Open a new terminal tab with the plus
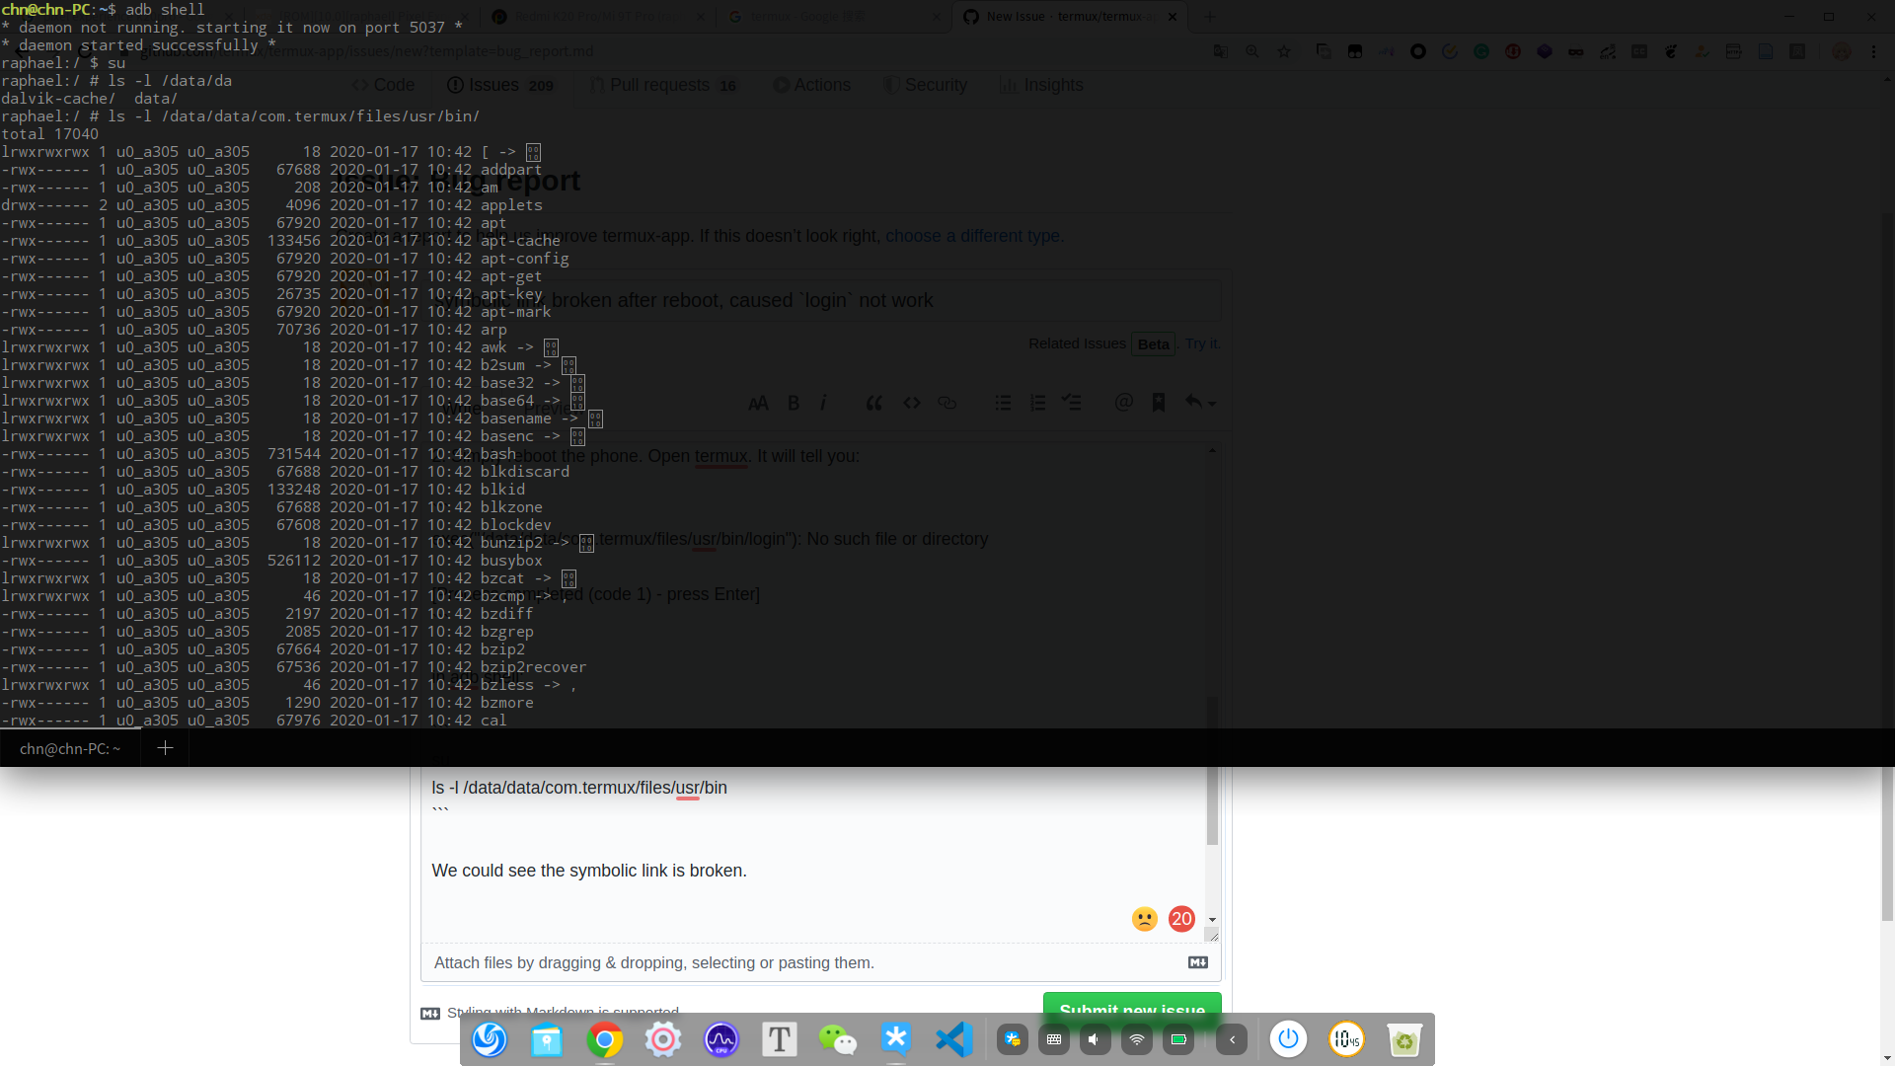Viewport: 1895px width, 1066px height. [x=164, y=747]
